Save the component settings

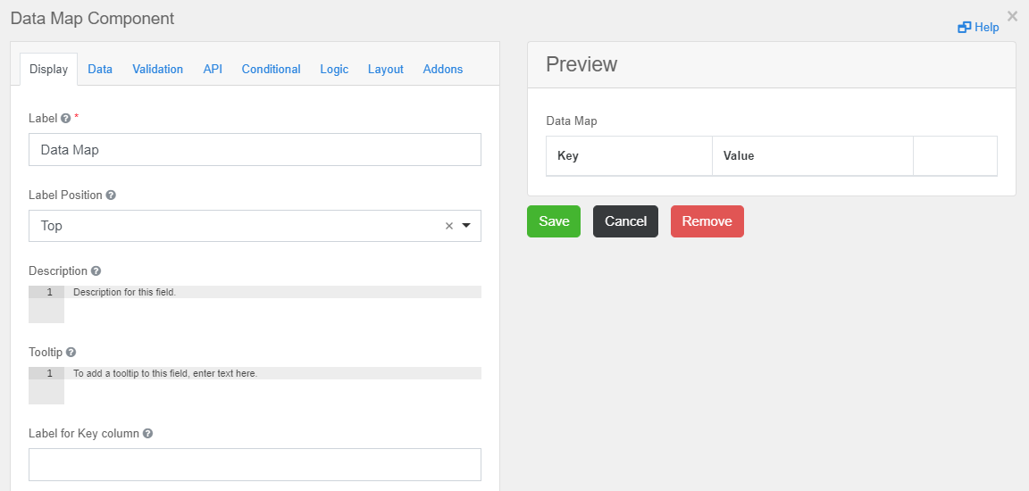point(554,221)
